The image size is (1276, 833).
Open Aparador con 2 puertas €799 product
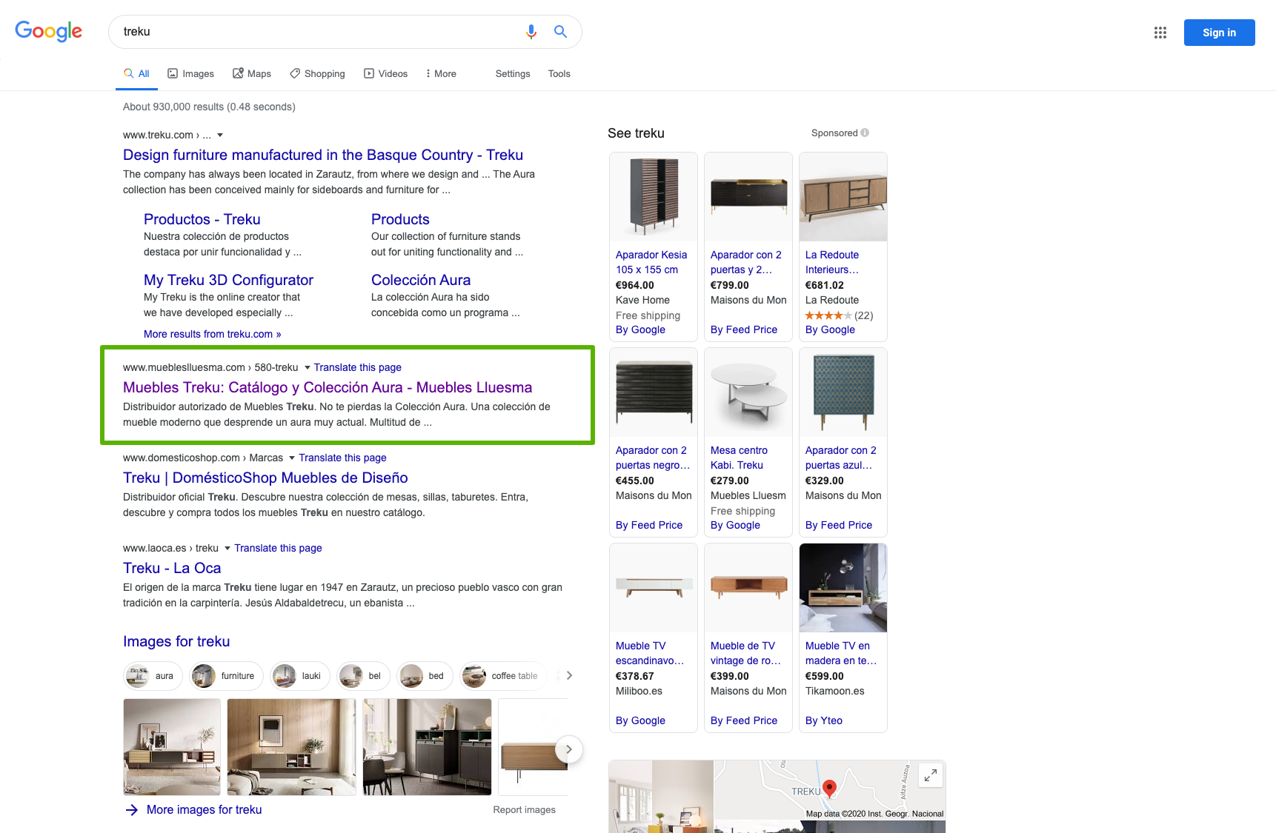click(746, 262)
